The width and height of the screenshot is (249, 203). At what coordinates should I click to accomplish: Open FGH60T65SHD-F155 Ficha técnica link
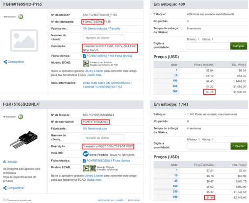109,56
